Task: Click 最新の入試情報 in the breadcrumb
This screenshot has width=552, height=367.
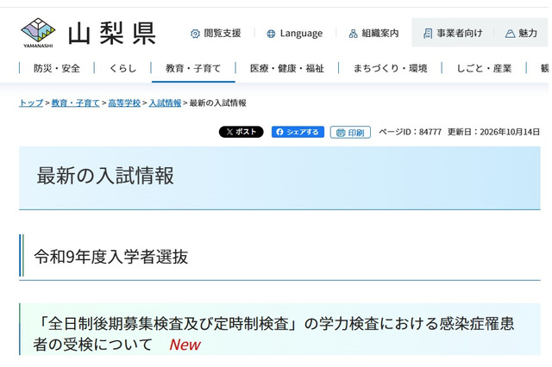Action: pyautogui.click(x=218, y=103)
